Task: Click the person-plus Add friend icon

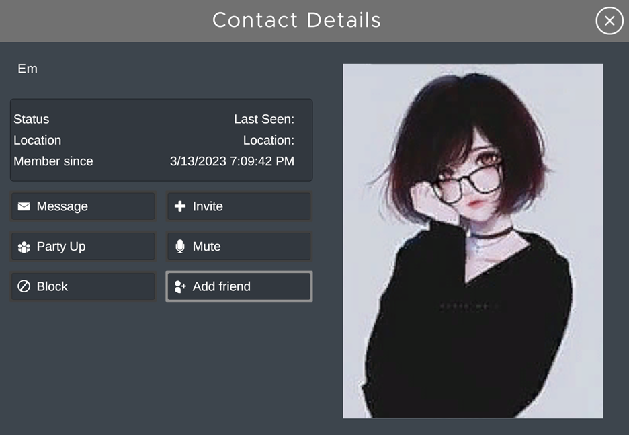Action: 180,287
